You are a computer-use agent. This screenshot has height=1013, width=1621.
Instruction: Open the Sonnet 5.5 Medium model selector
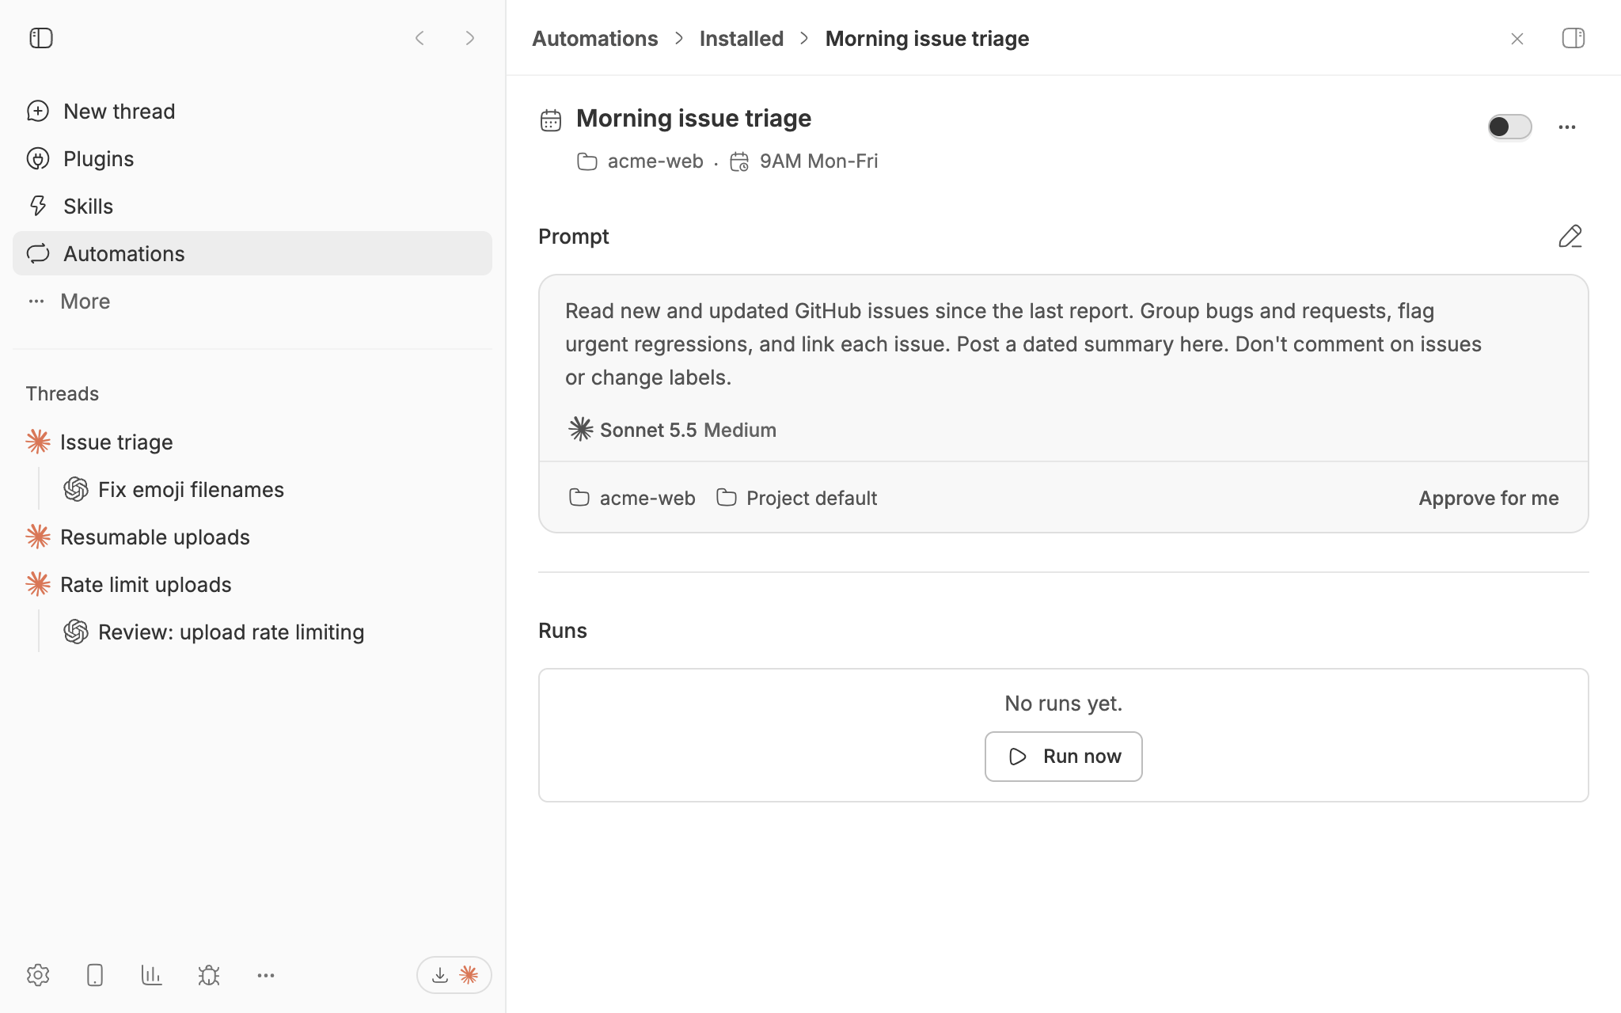tap(673, 430)
